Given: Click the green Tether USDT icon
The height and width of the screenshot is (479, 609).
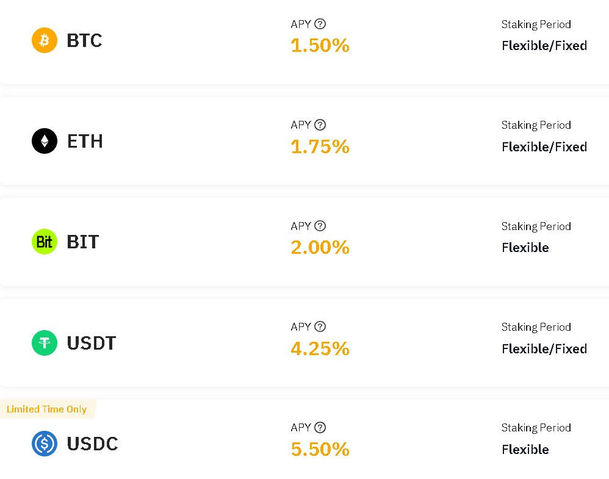Looking at the screenshot, I should 45,343.
